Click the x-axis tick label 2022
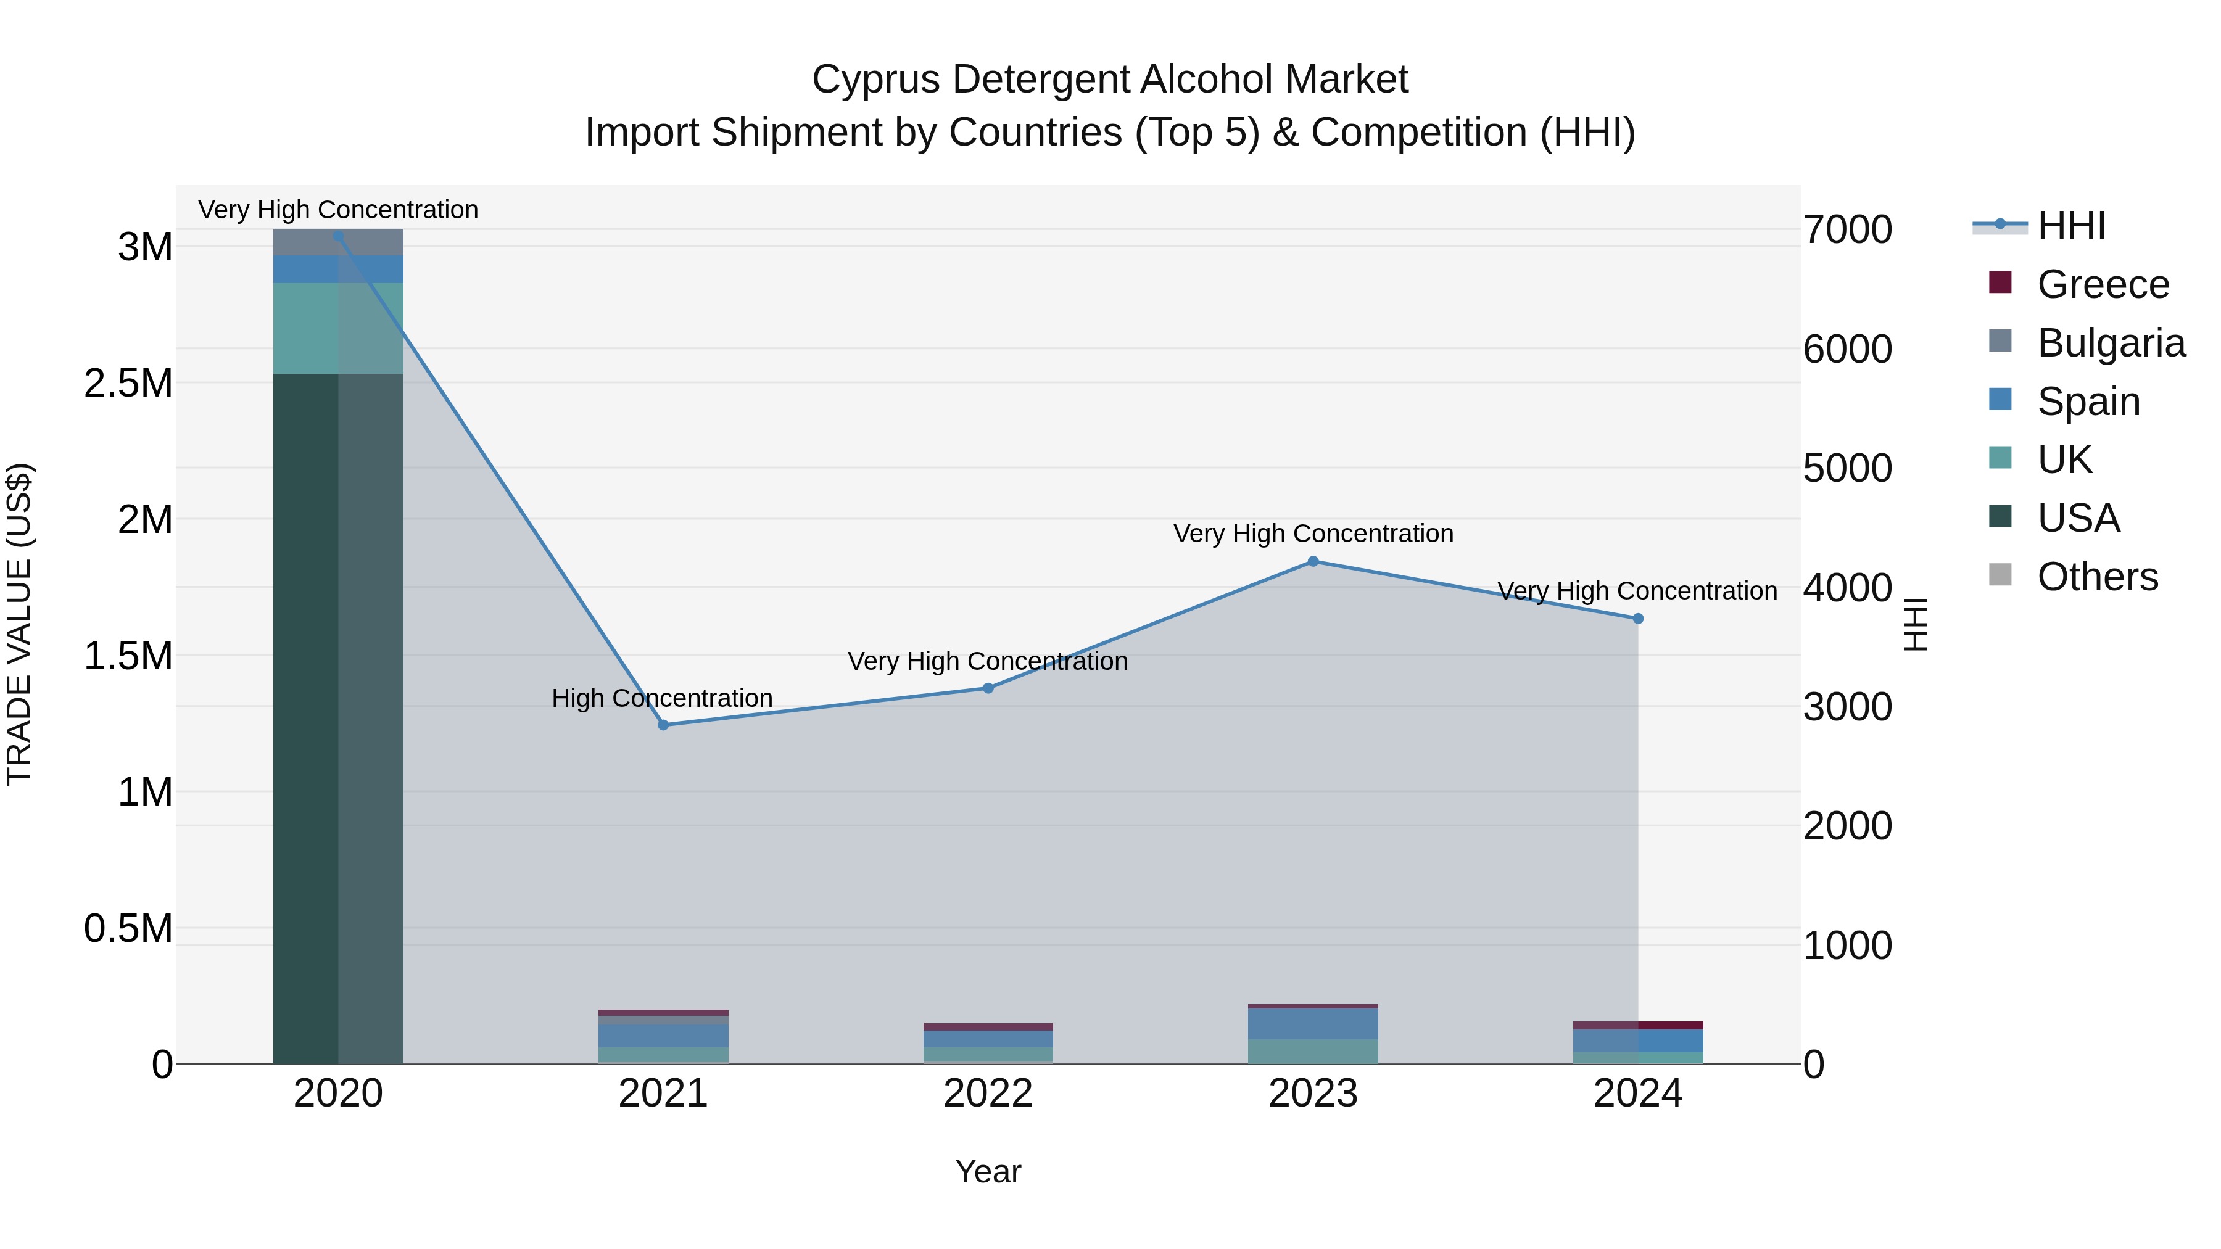 (x=988, y=1094)
